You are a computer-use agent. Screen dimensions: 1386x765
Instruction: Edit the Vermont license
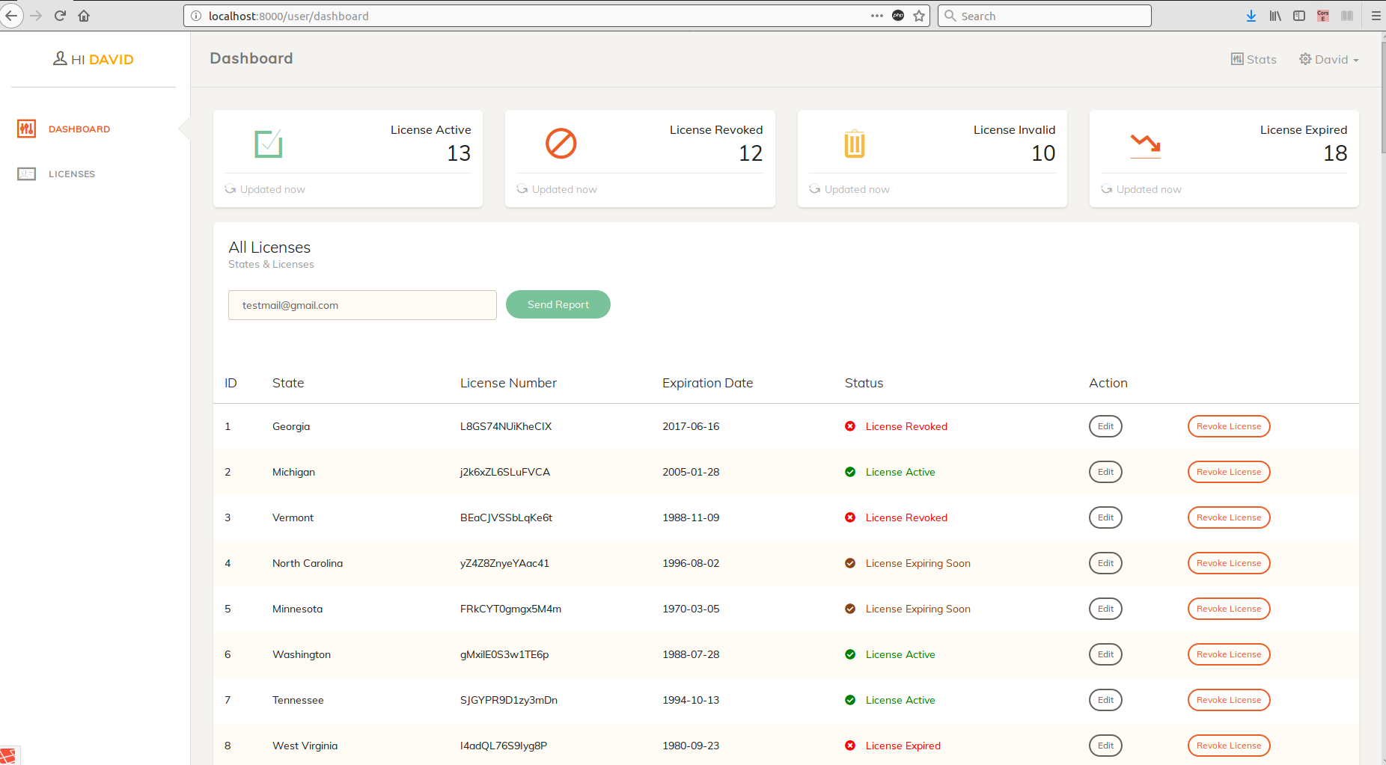coord(1105,517)
